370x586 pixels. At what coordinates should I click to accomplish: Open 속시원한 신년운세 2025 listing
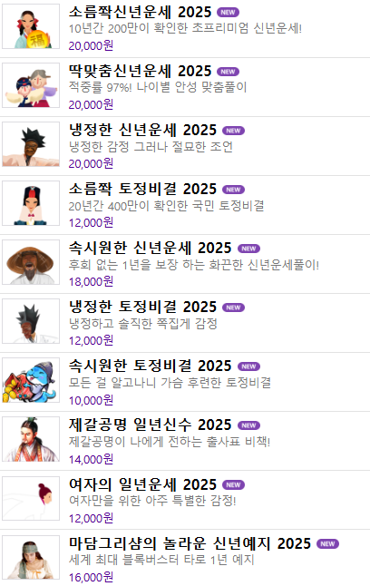pos(151,248)
